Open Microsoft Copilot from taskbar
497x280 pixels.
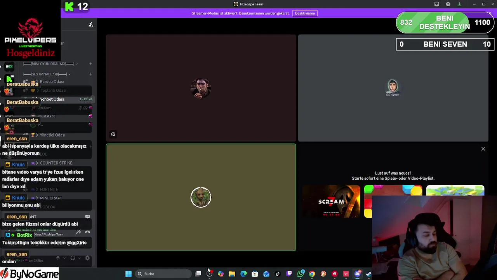coord(221,274)
